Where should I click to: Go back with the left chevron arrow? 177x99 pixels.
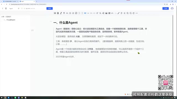pos(2,9)
